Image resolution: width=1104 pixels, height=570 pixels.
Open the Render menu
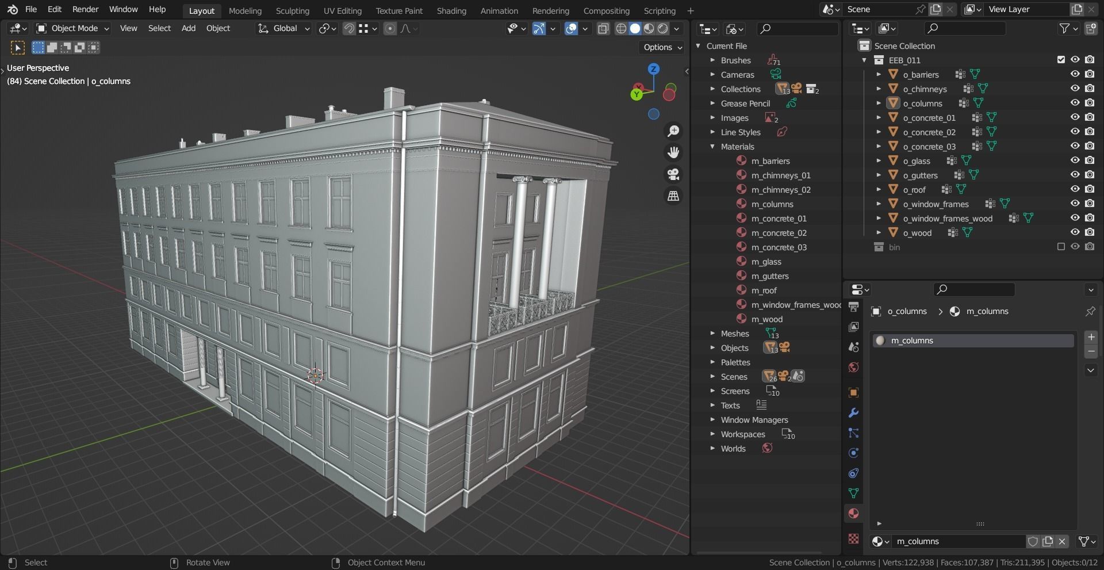pos(85,9)
